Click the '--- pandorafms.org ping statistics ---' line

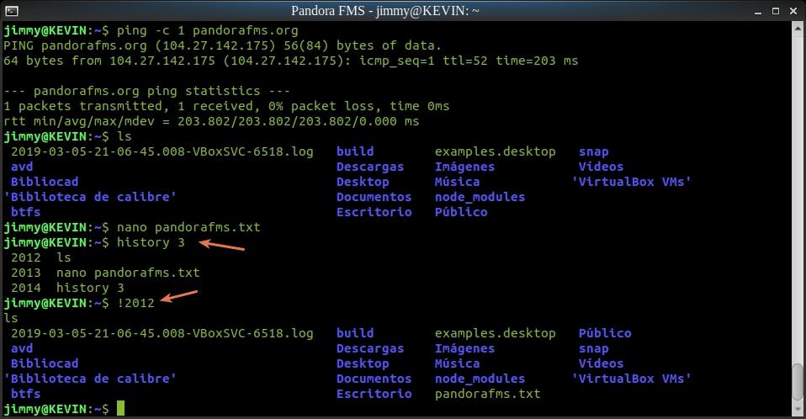coord(146,91)
